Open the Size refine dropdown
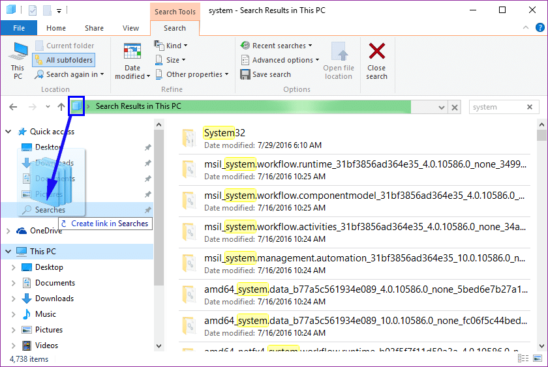 170,60
